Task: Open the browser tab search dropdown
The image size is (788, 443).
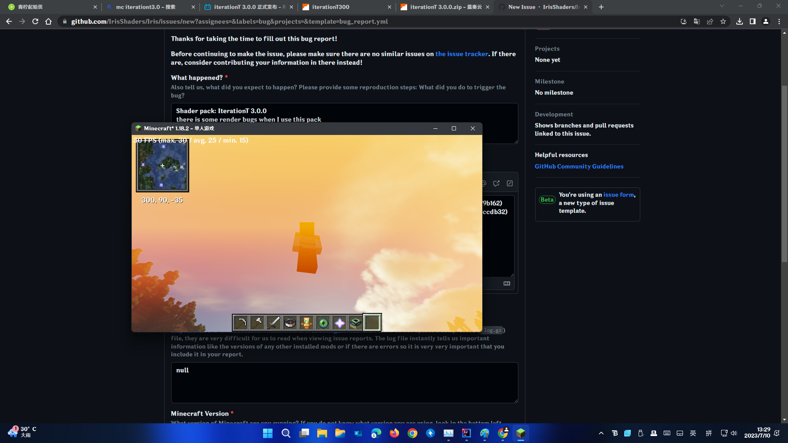Action: [722, 7]
